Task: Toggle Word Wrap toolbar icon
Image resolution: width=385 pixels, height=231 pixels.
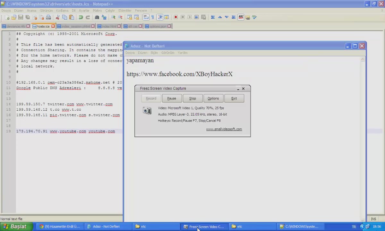Action: (146, 17)
